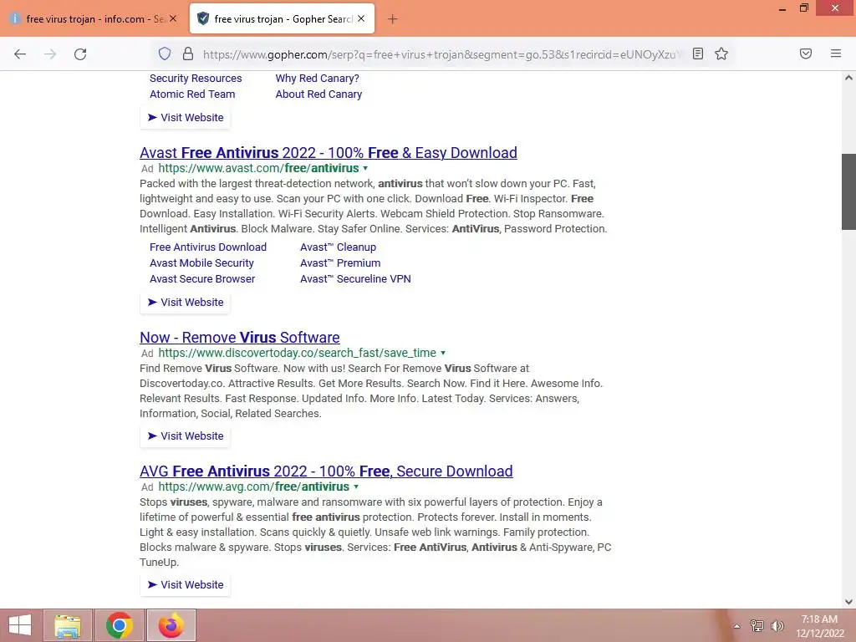Open Windows Start menu
Viewport: 856px width, 642px height.
20,625
